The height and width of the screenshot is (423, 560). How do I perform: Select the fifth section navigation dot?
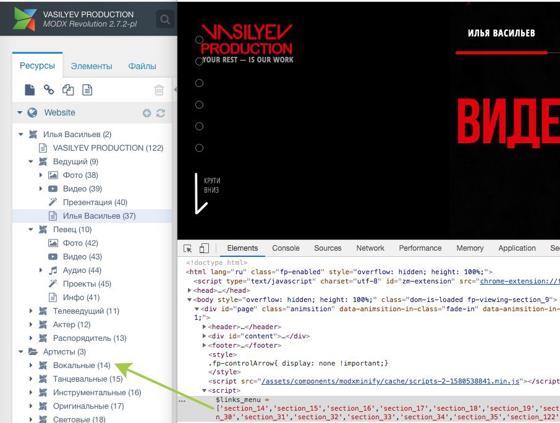click(x=199, y=126)
